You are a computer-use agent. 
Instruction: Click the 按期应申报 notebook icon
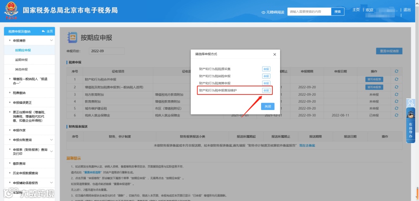[72, 37]
